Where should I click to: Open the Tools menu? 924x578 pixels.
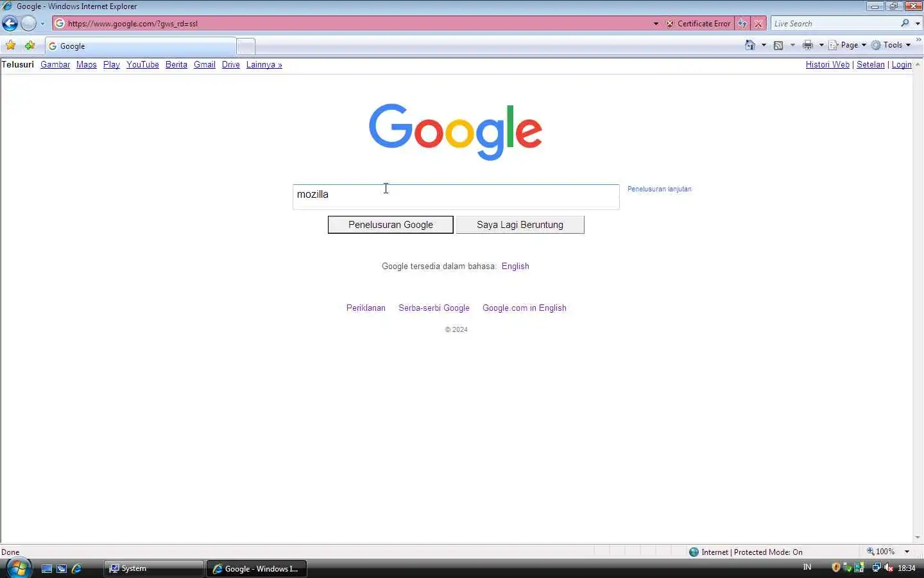(891, 45)
